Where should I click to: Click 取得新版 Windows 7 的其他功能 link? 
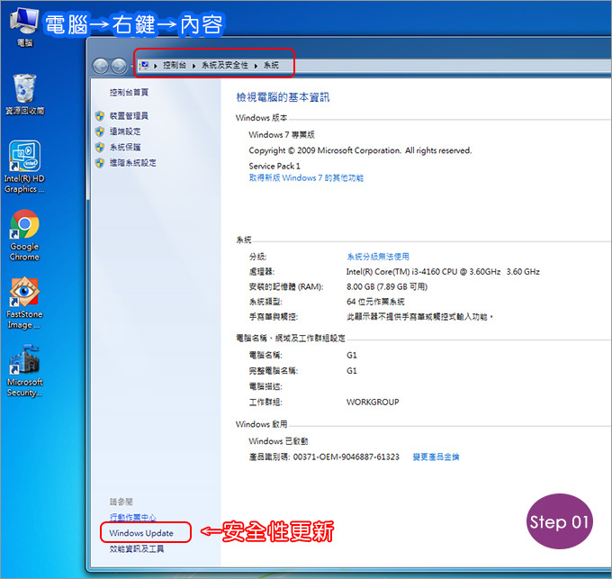pos(306,178)
